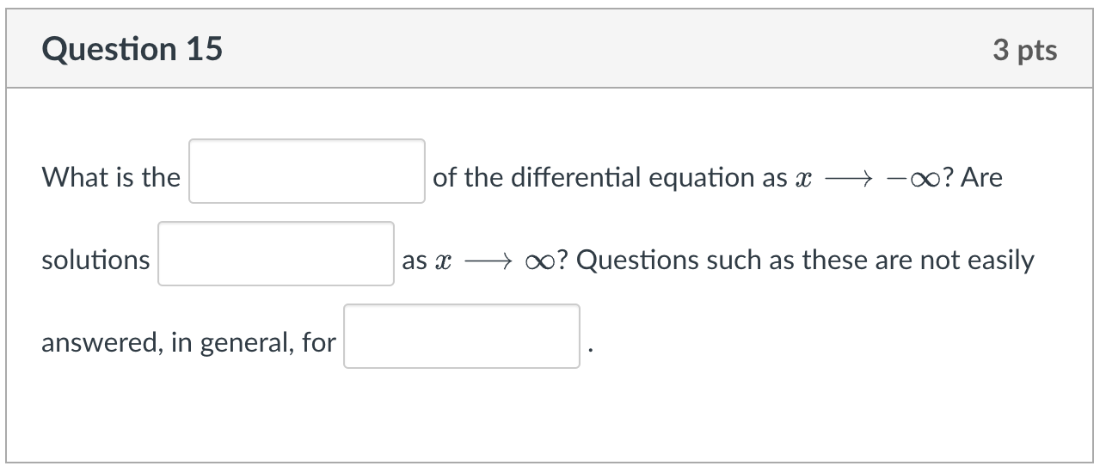Select the blank after "in general, for"
This screenshot has height=466, width=1106.
click(x=462, y=337)
